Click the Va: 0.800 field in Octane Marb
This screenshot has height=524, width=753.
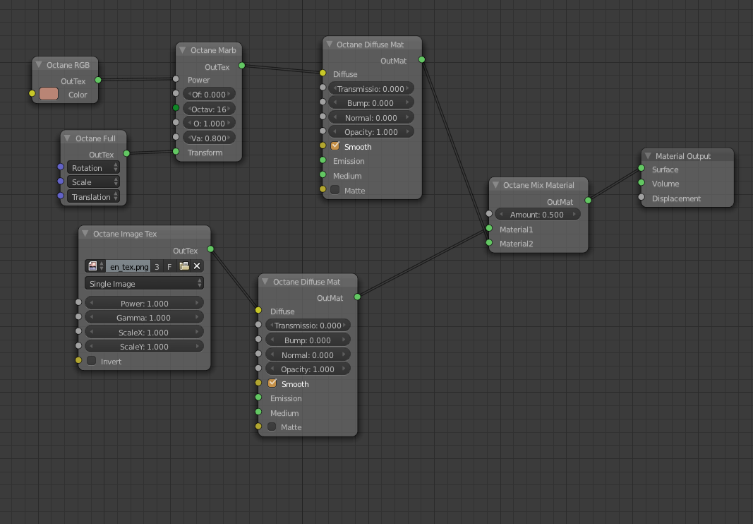[x=209, y=138]
